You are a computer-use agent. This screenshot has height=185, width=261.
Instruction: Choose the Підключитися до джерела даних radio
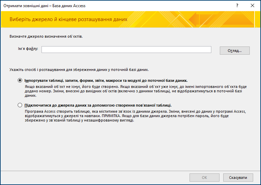tap(20, 105)
